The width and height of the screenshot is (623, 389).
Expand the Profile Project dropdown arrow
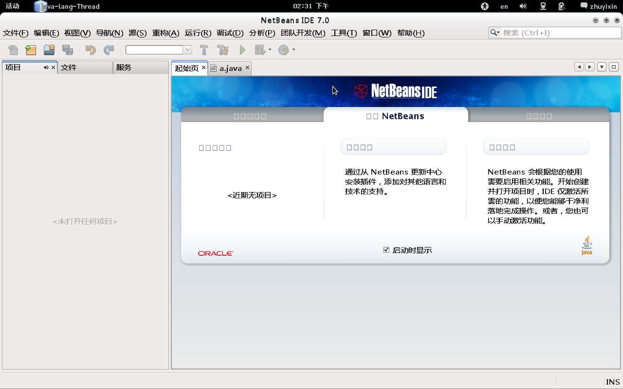(293, 50)
